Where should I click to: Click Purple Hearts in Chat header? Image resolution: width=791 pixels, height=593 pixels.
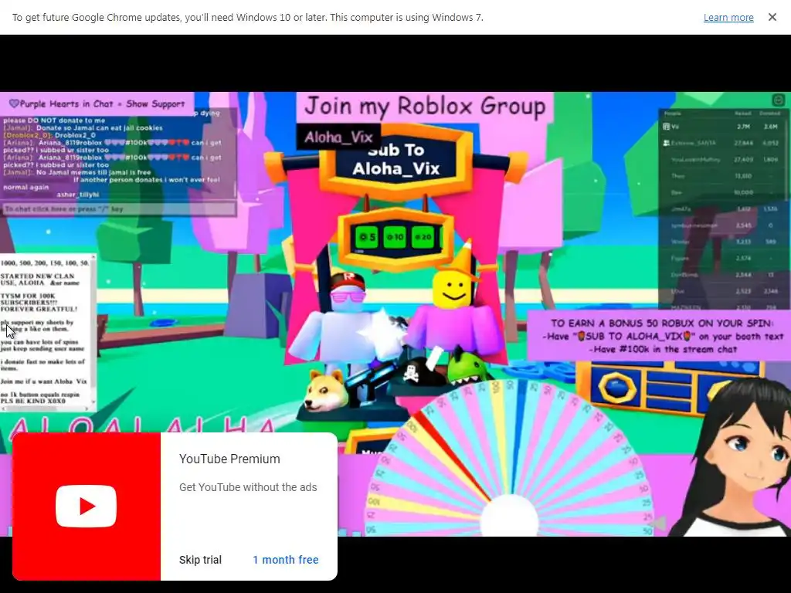coord(97,104)
